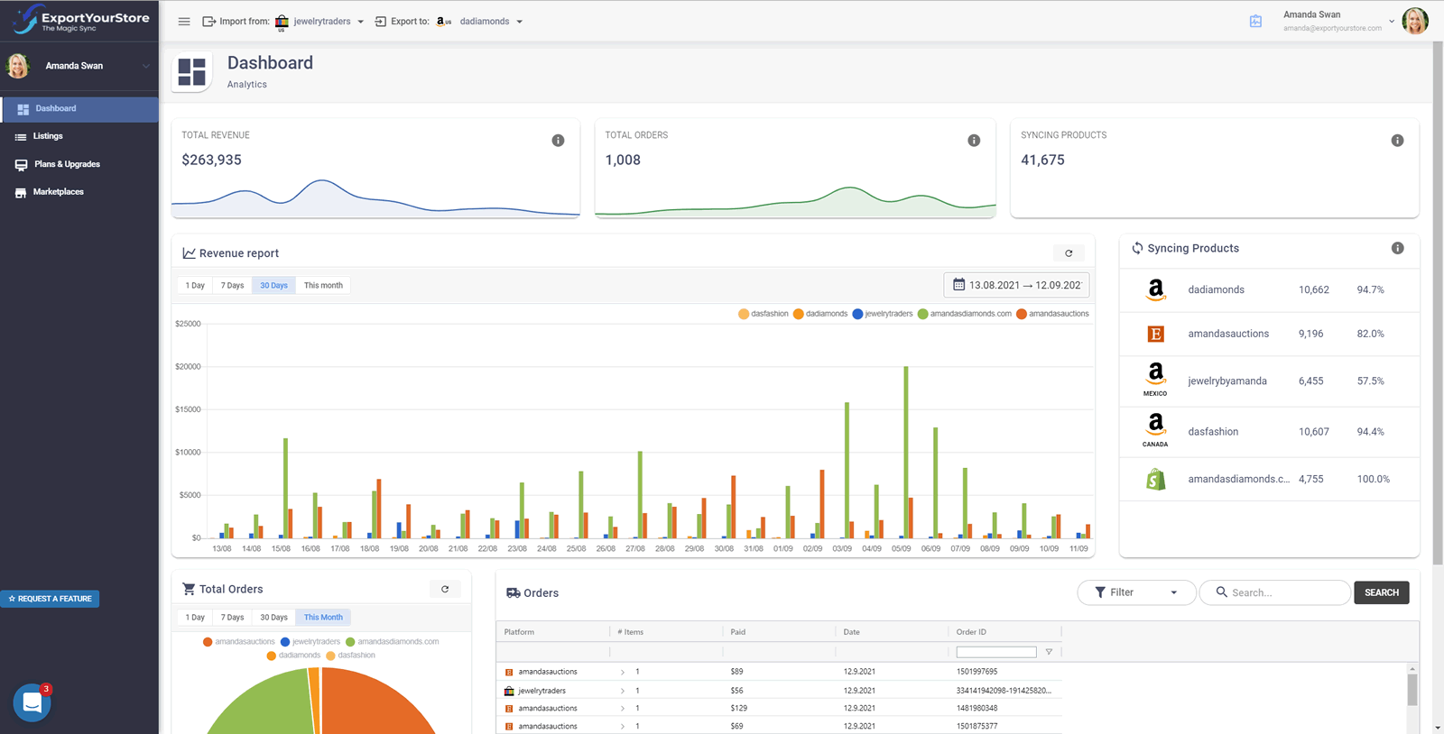The height and width of the screenshot is (734, 1444).
Task: Open the hamburger menu icon
Action: coord(184,22)
